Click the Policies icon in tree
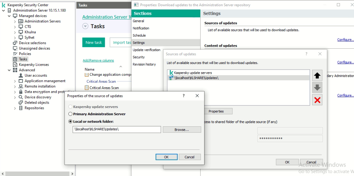This screenshot has width=354, height=176. point(15,54)
